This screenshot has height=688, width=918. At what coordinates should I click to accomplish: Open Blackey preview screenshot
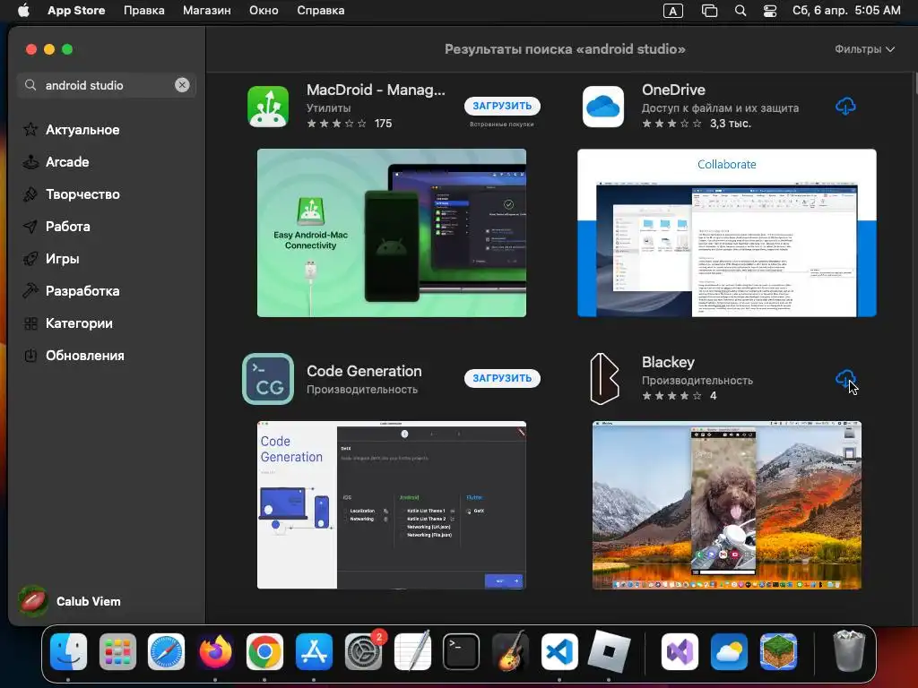point(726,505)
